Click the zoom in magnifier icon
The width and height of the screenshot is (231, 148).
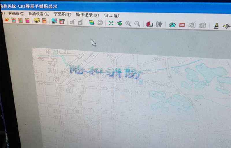point(128,24)
